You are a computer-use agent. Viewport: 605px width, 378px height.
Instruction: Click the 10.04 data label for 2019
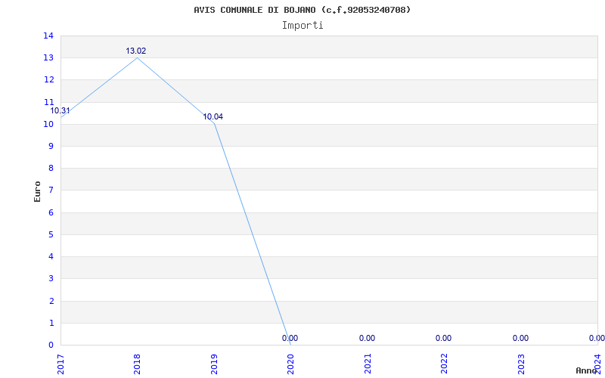(213, 117)
